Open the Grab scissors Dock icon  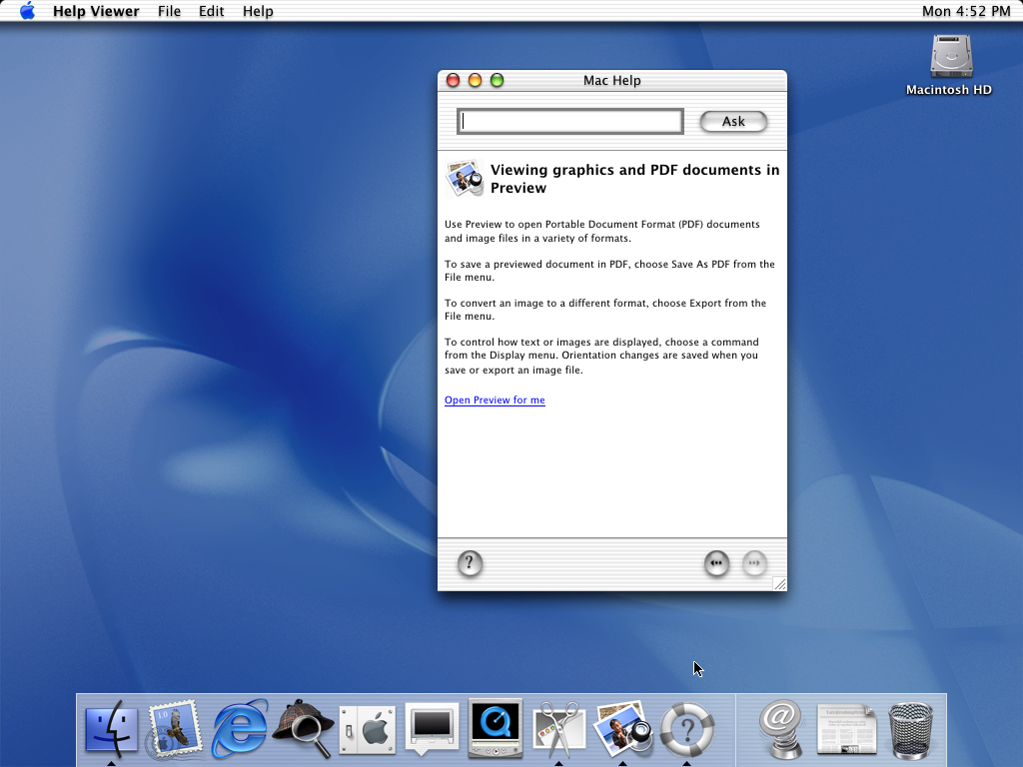point(559,729)
